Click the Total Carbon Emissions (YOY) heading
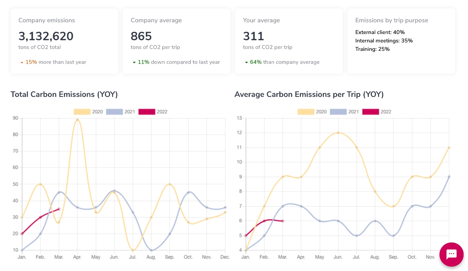Image resolution: width=468 pixels, height=271 pixels. tap(64, 94)
